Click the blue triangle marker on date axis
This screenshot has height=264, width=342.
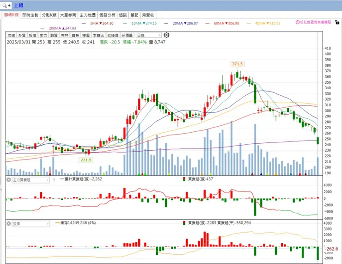tap(261, 174)
